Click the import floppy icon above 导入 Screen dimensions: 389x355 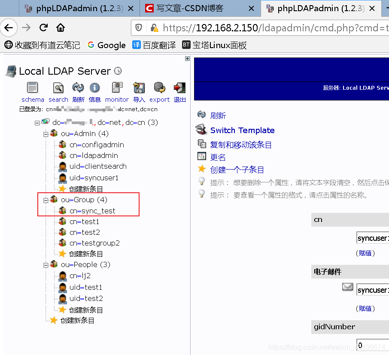click(x=139, y=88)
